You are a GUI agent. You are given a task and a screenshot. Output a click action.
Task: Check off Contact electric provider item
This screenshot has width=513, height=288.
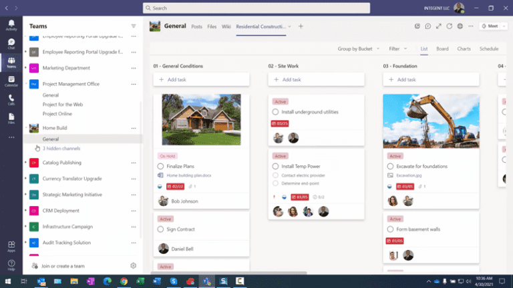click(x=275, y=175)
